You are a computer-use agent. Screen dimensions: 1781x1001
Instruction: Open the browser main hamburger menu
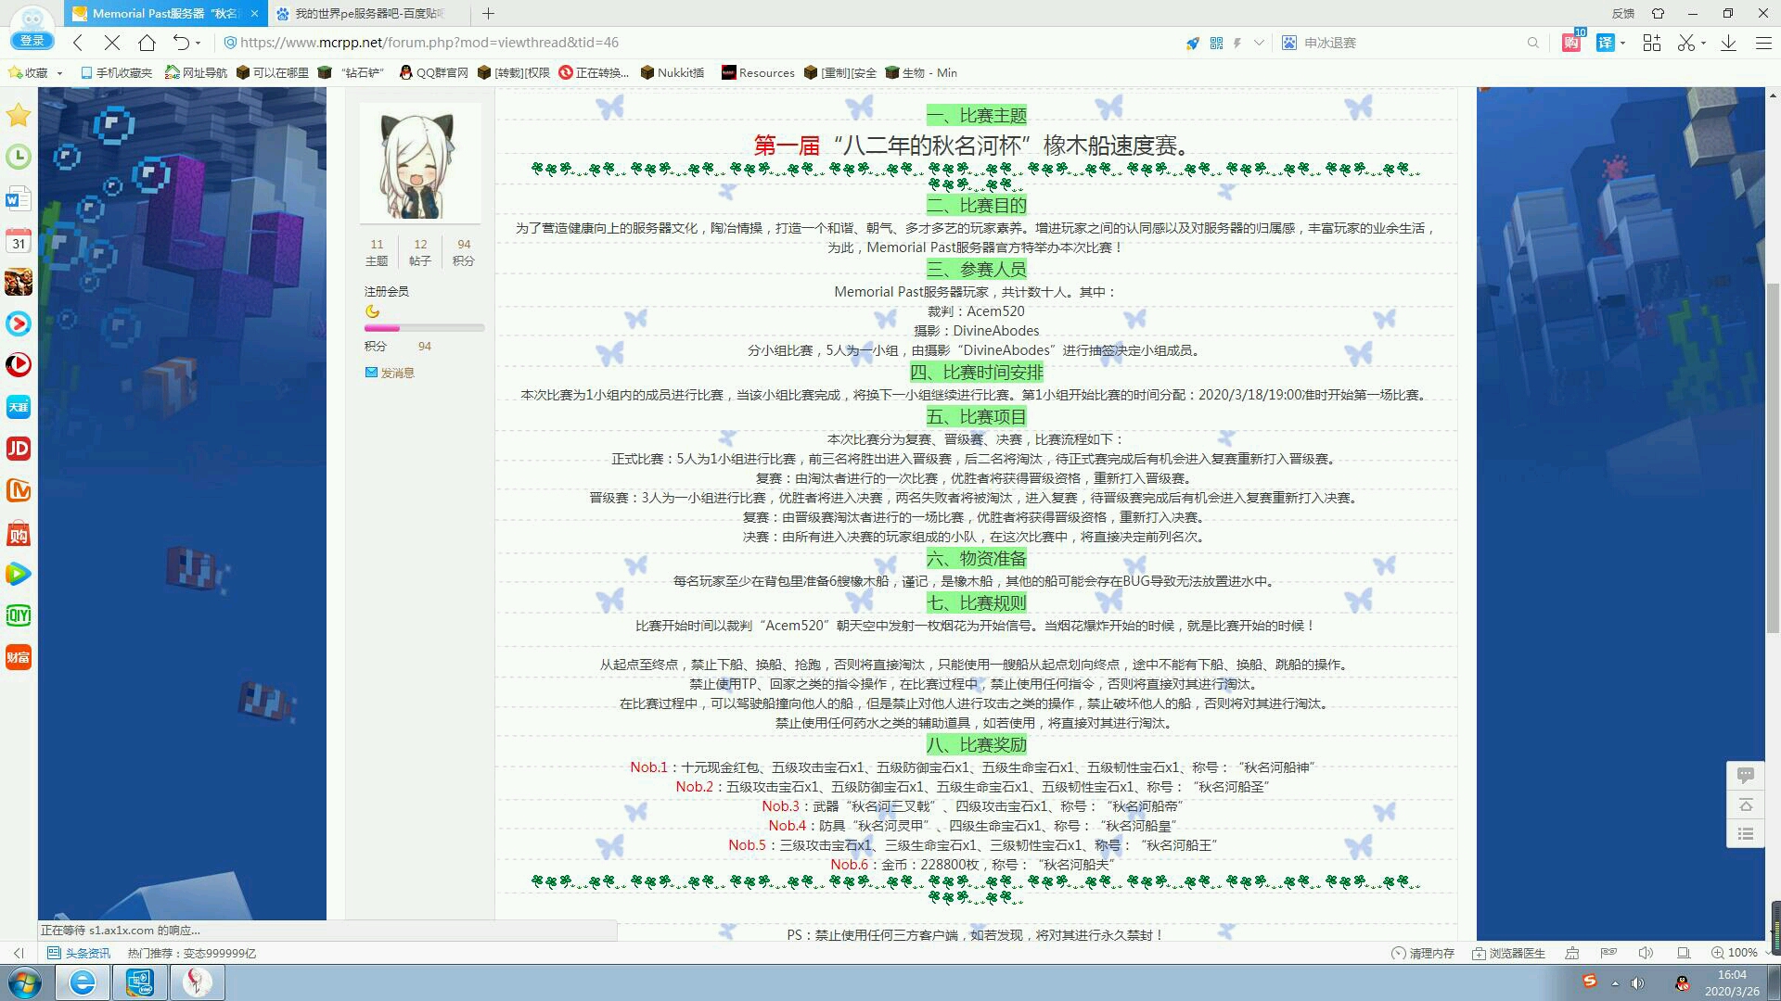1763,43
